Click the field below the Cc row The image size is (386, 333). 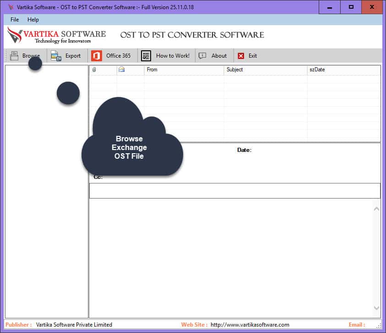(x=235, y=191)
